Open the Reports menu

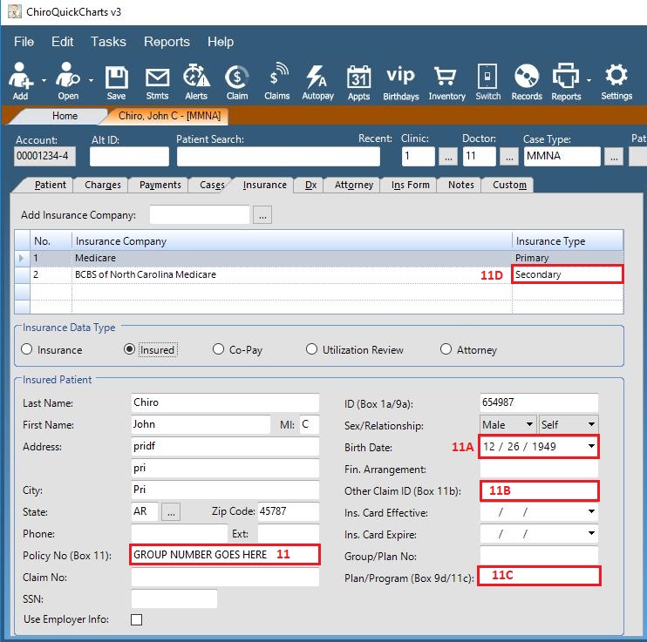[x=167, y=42]
